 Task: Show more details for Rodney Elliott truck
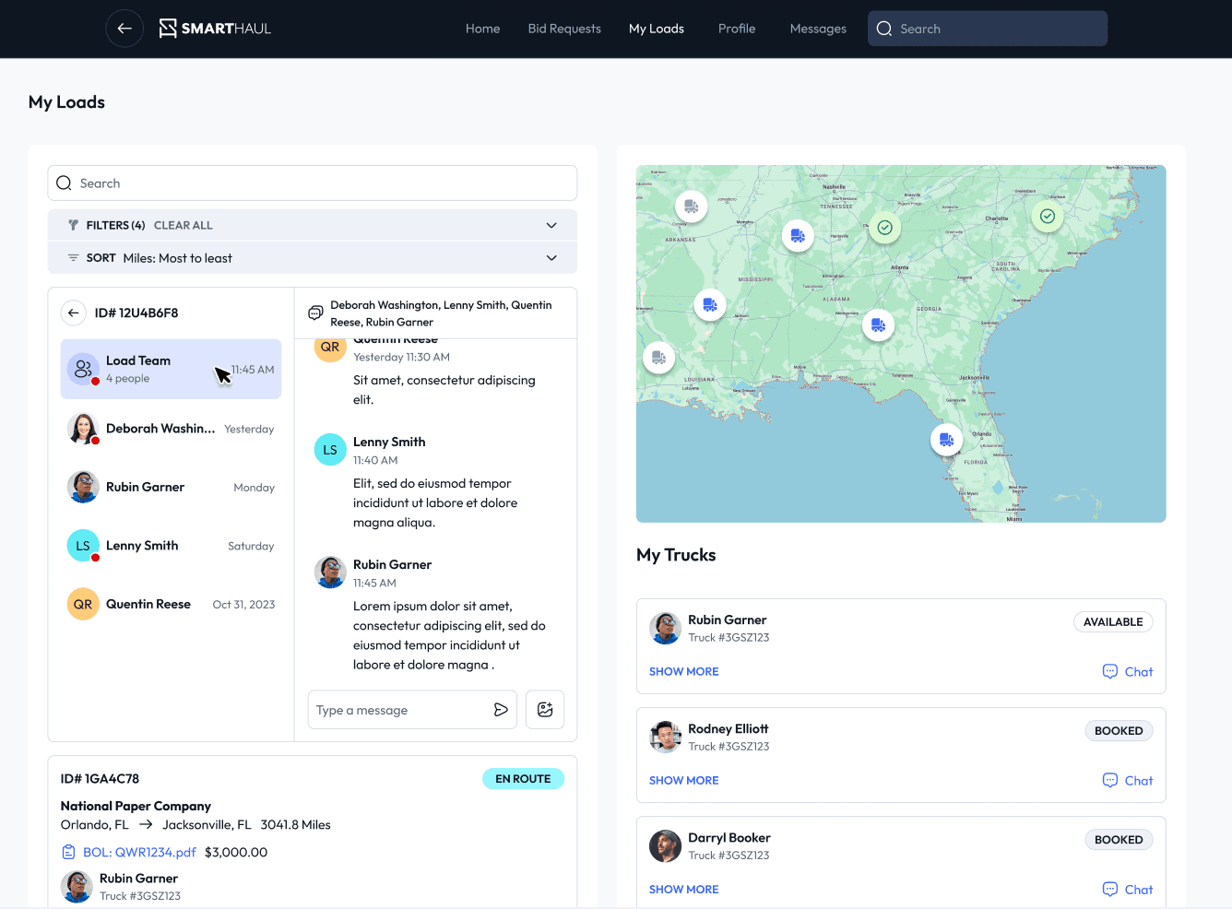point(683,781)
